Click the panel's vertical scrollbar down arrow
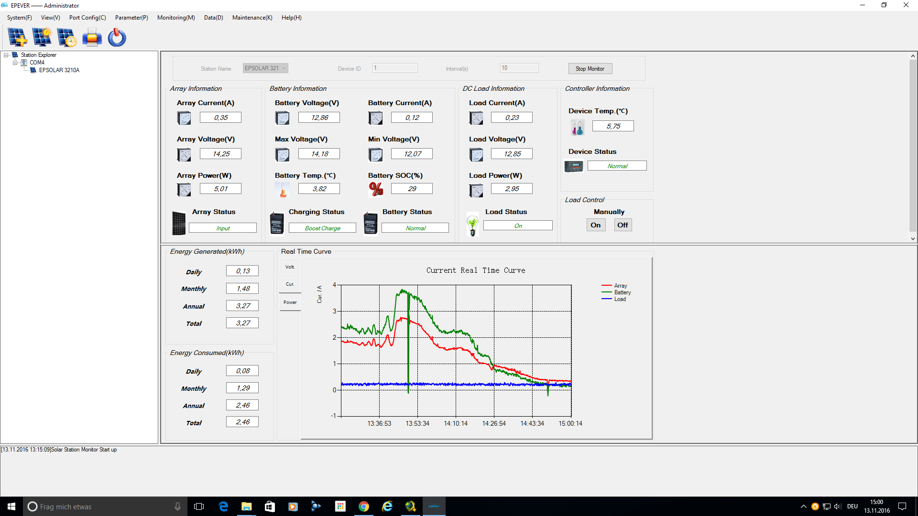The width and height of the screenshot is (918, 516). click(913, 238)
